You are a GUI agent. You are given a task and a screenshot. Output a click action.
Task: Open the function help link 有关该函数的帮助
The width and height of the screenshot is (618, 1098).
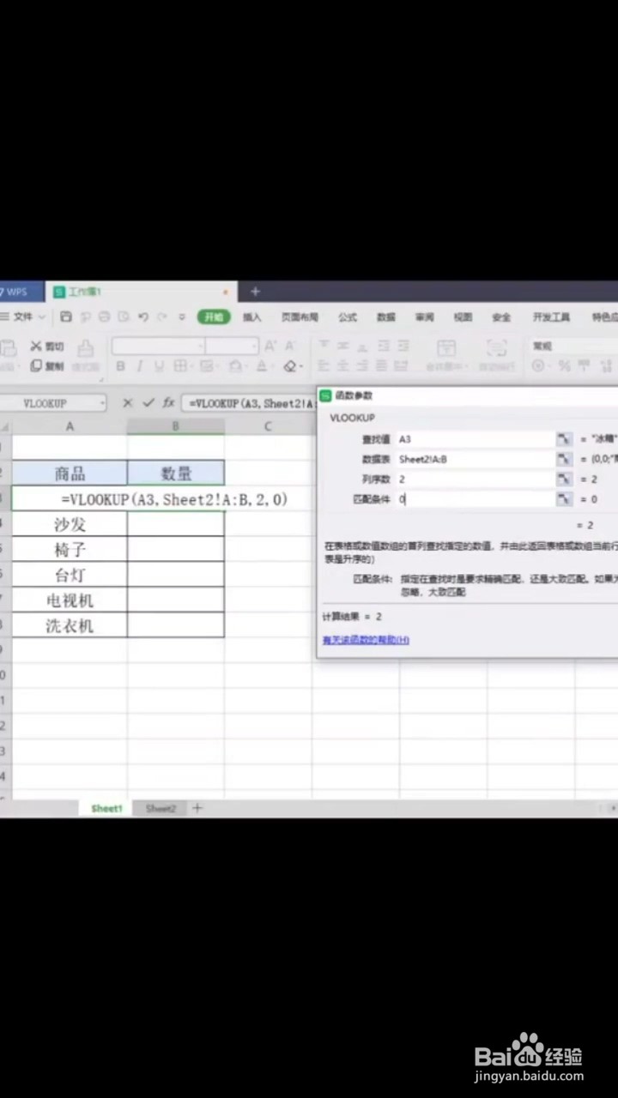coord(366,640)
